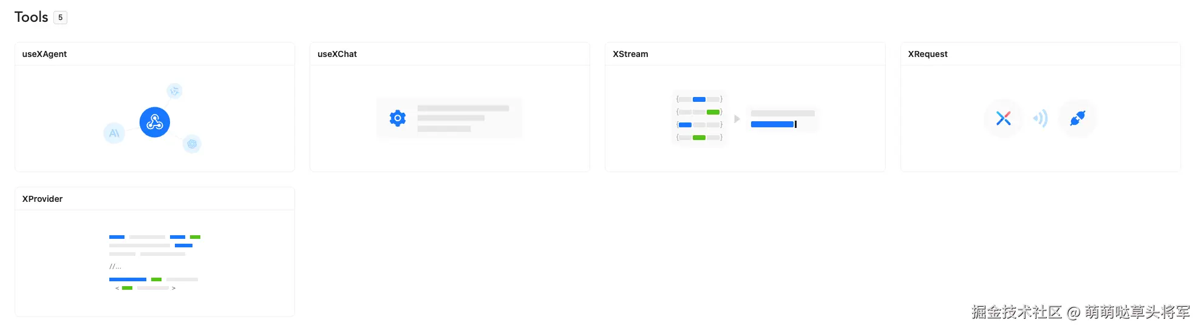Open the useXAgent card title
Viewport: 1201px width, 331px height.
(44, 54)
